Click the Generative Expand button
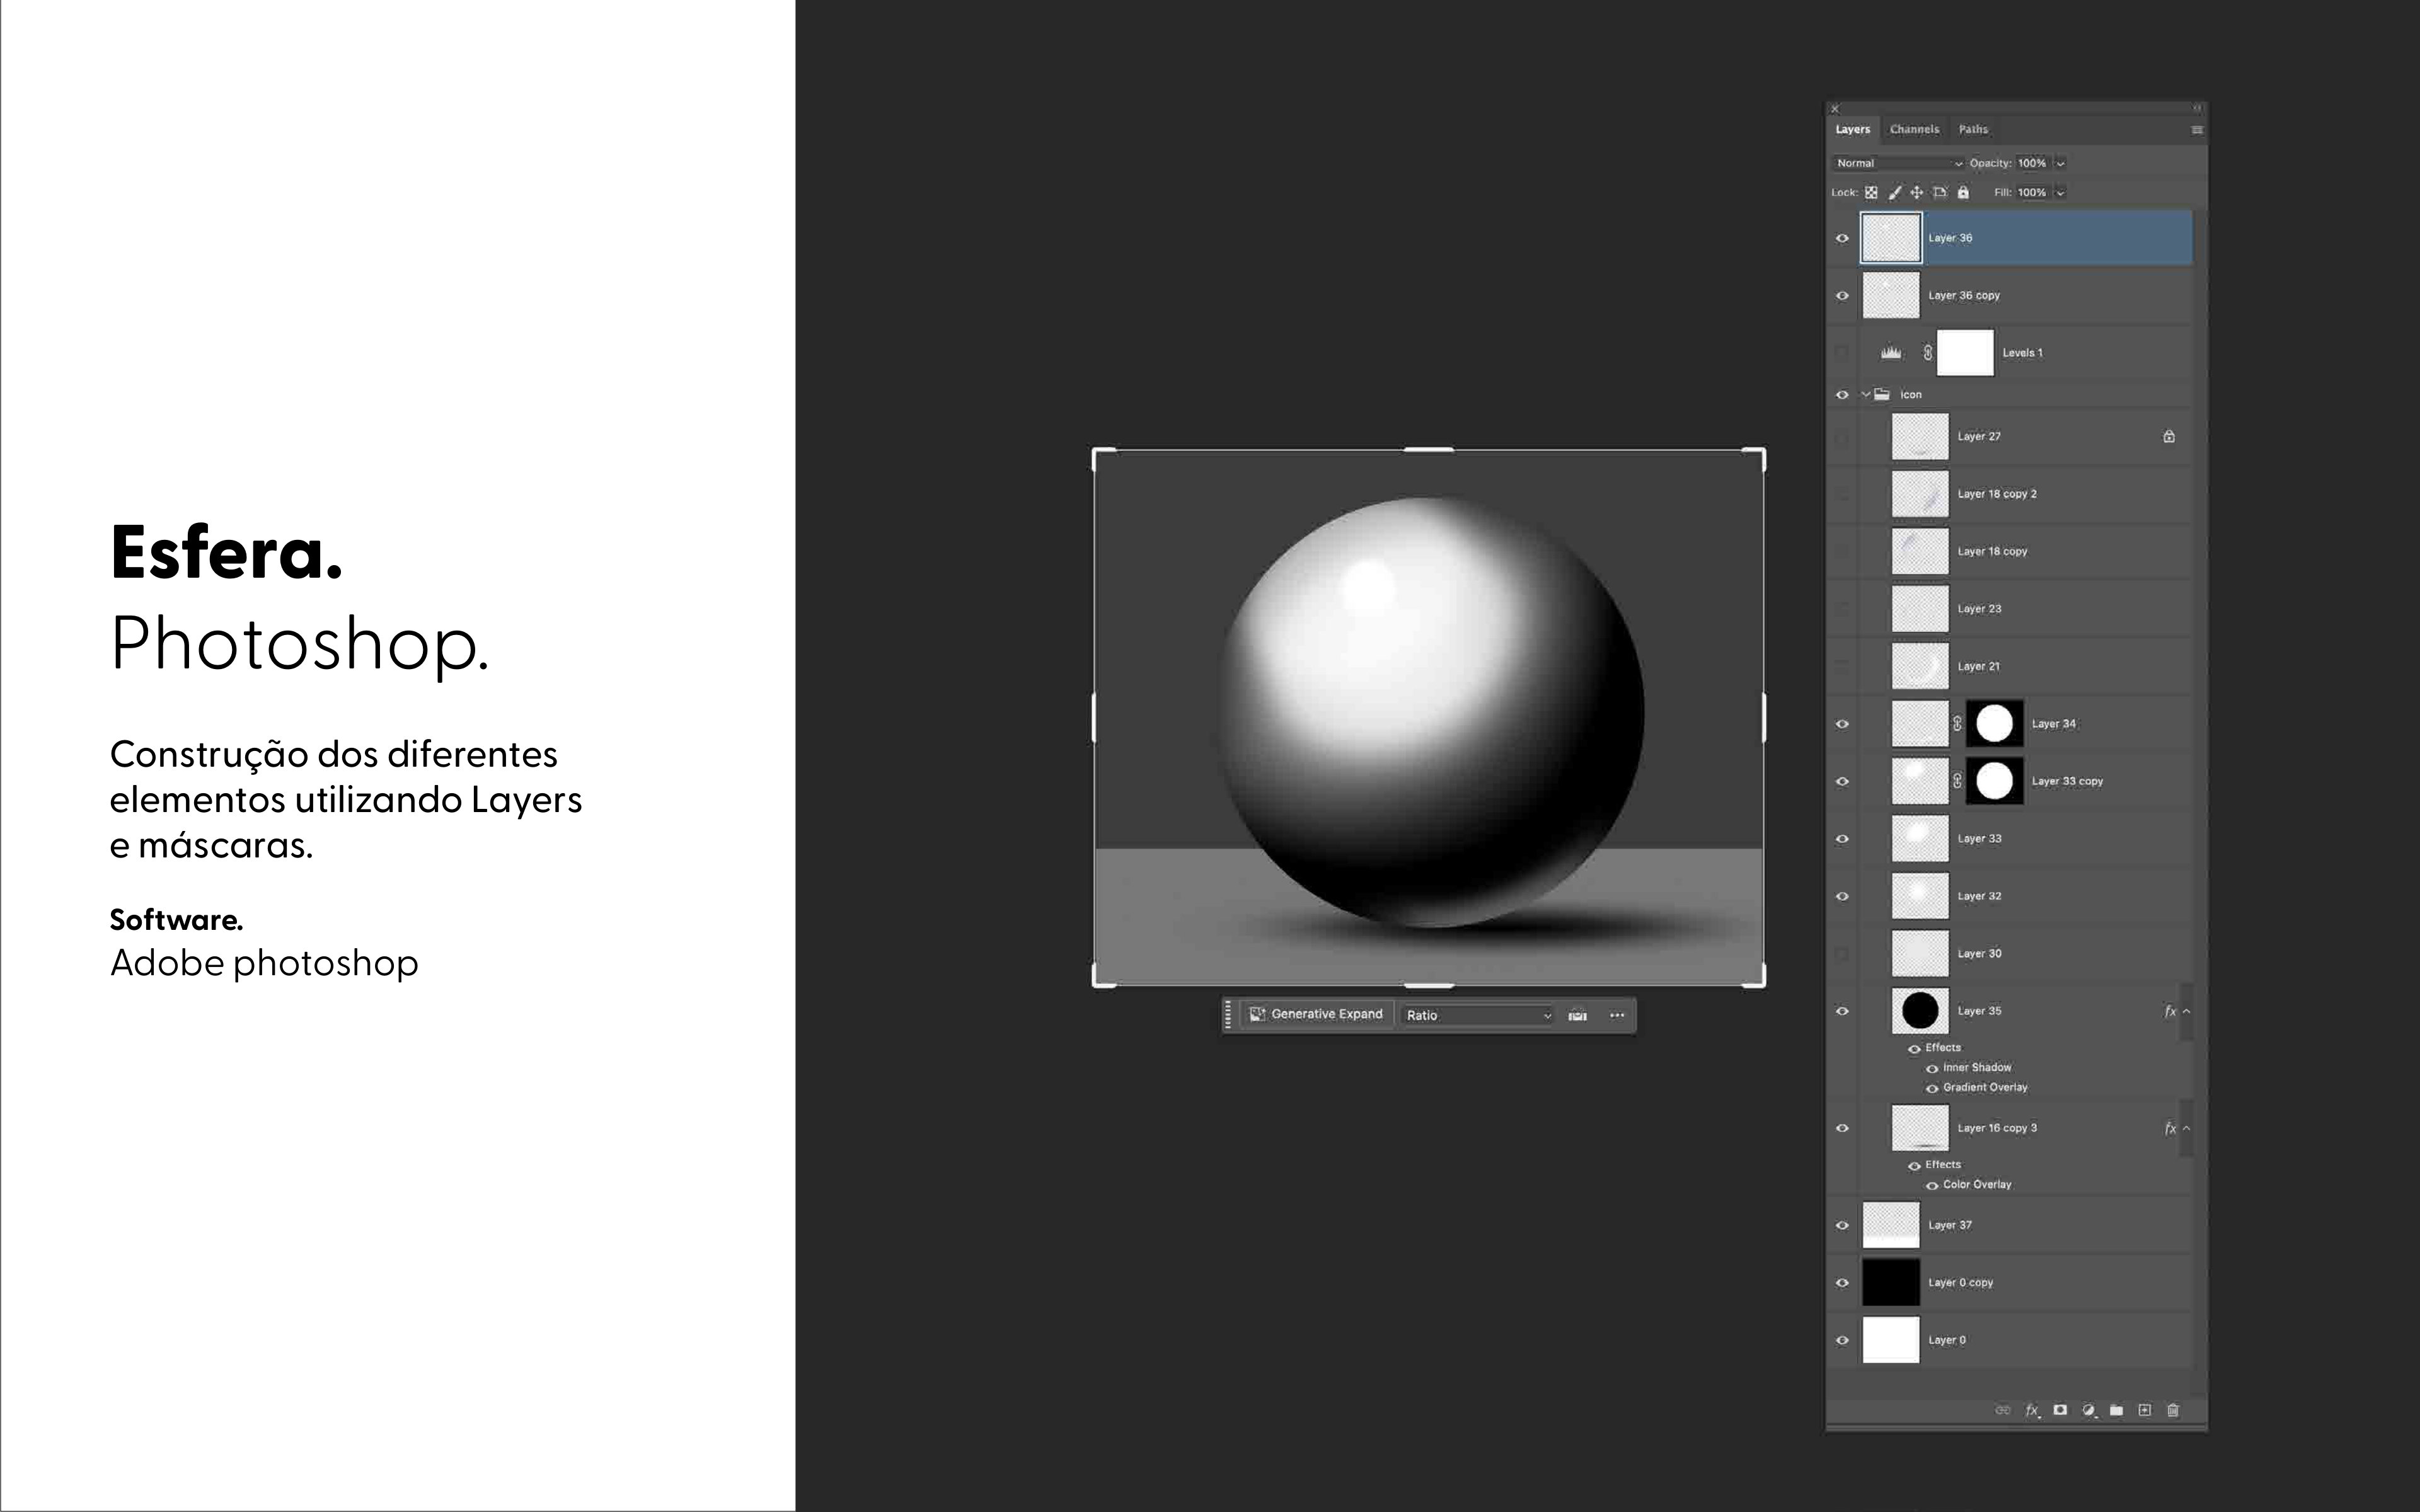Image resolution: width=2420 pixels, height=1512 pixels. (1316, 1014)
